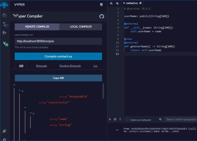Collapse the contact.vy tab expander arrow
This screenshot has height=141, width=197.
(124, 3)
